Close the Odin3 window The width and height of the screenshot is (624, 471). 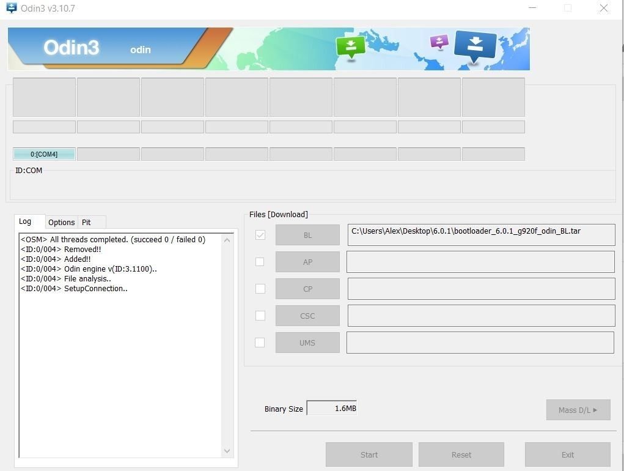(x=604, y=8)
